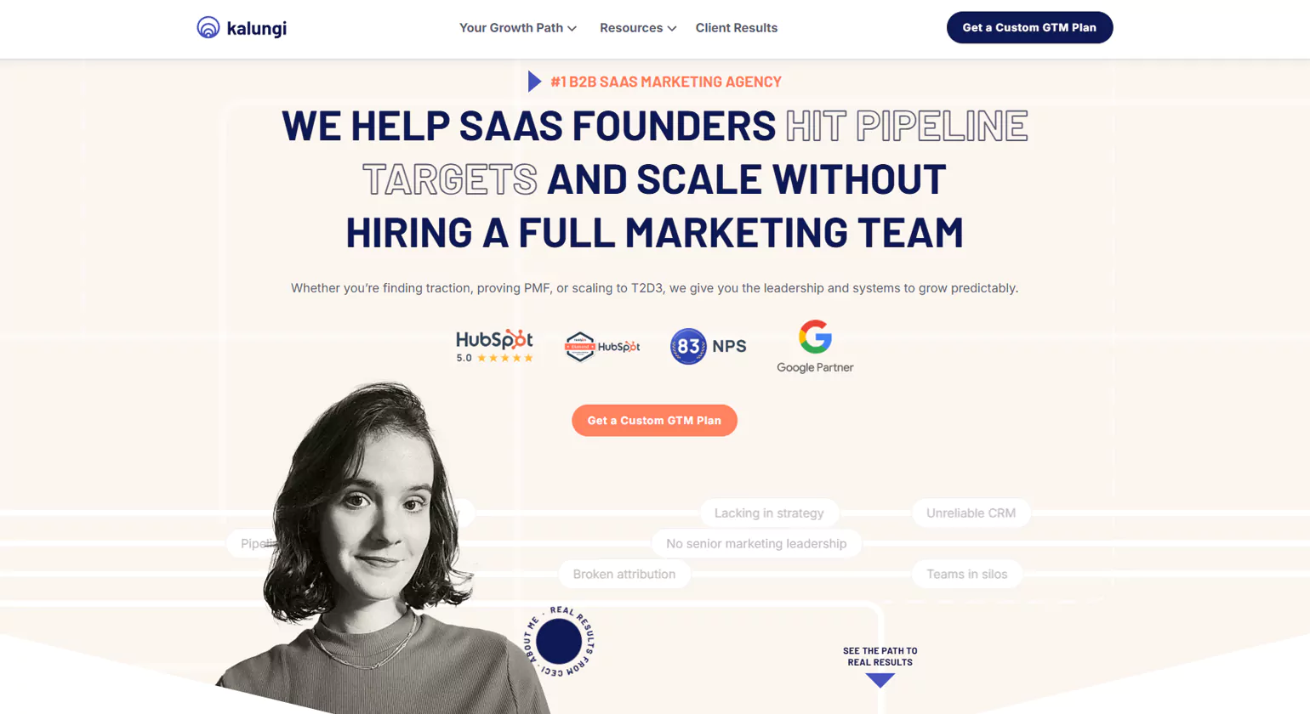Select the Lacking in strategy tag

point(769,513)
